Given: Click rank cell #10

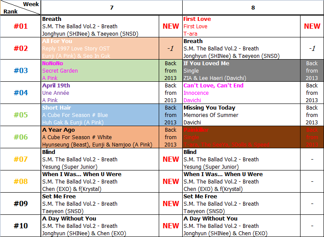Looking at the screenshot, I should point(20,226).
